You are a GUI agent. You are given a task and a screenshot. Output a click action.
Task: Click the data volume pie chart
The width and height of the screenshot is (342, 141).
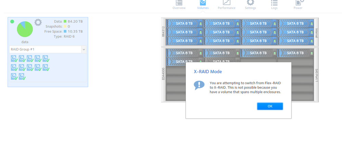point(25,29)
